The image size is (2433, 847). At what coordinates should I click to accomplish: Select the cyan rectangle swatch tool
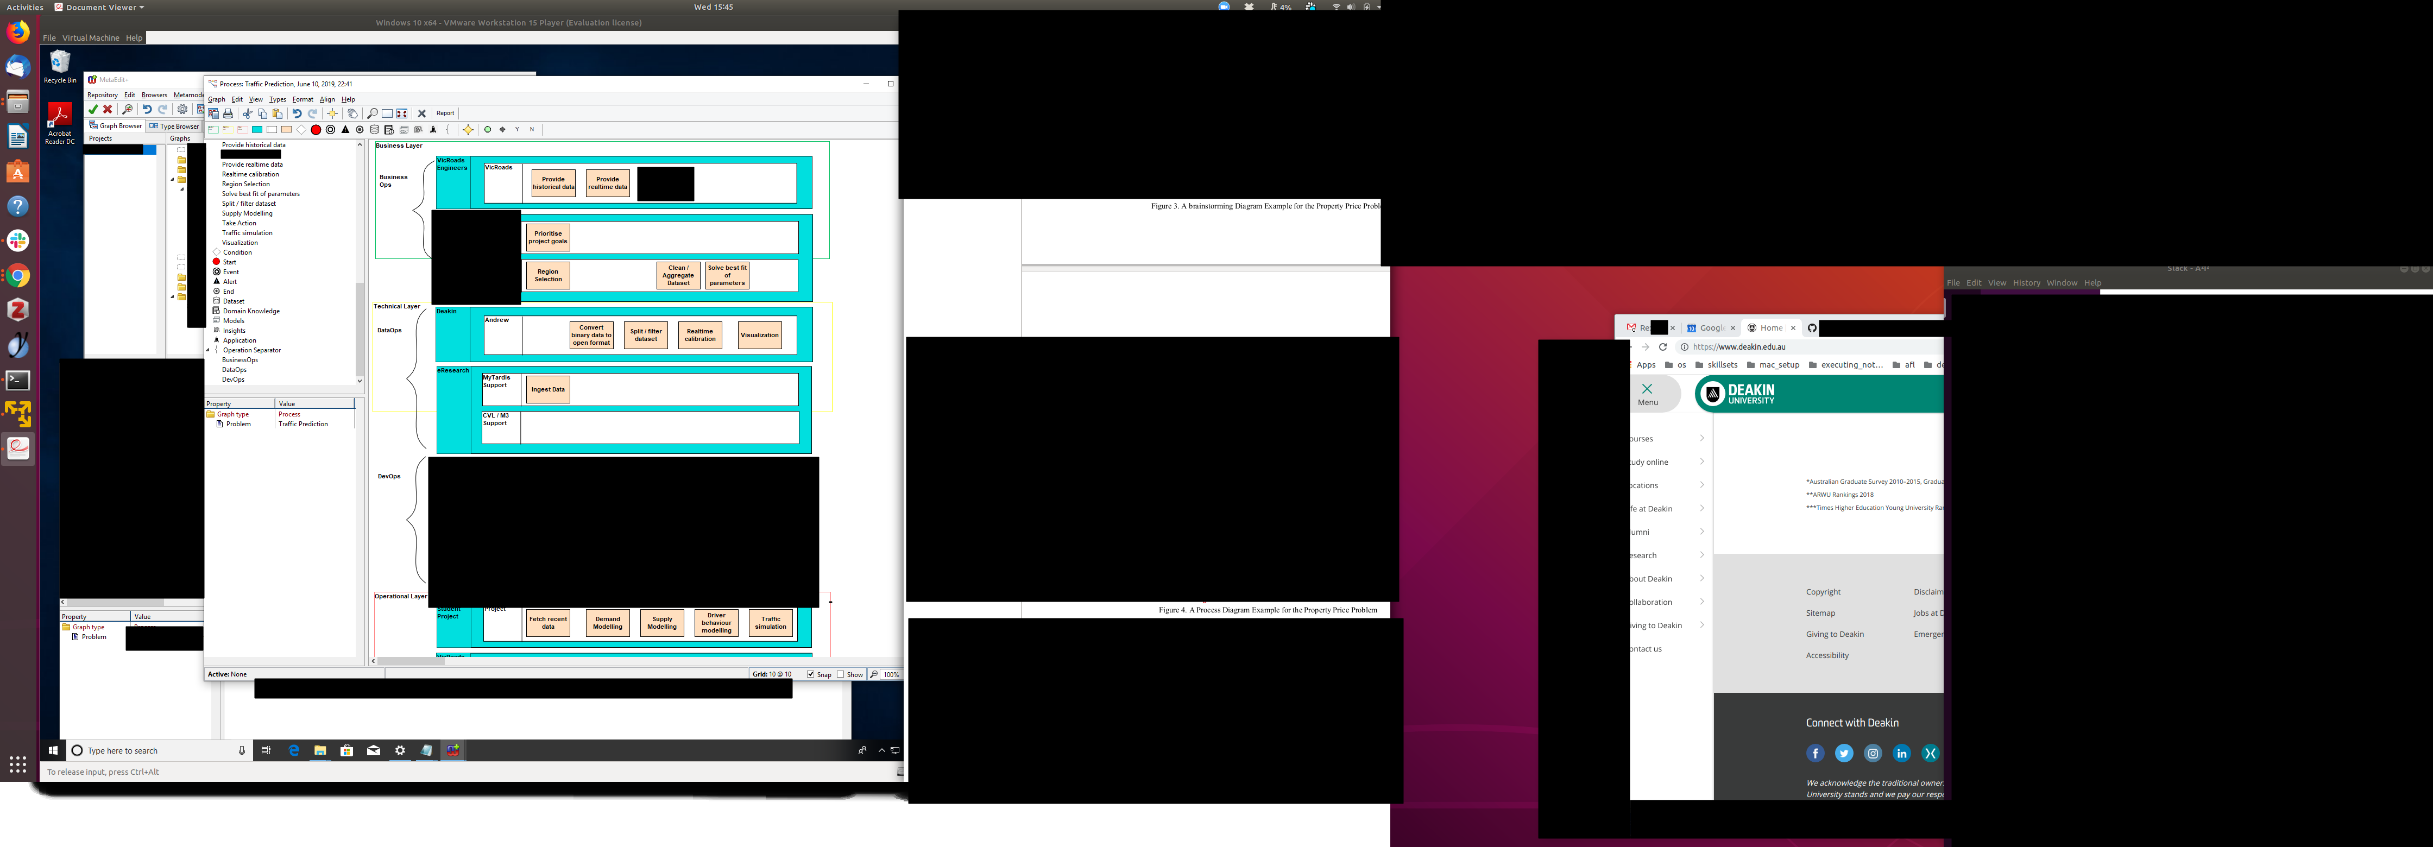pyautogui.click(x=257, y=130)
